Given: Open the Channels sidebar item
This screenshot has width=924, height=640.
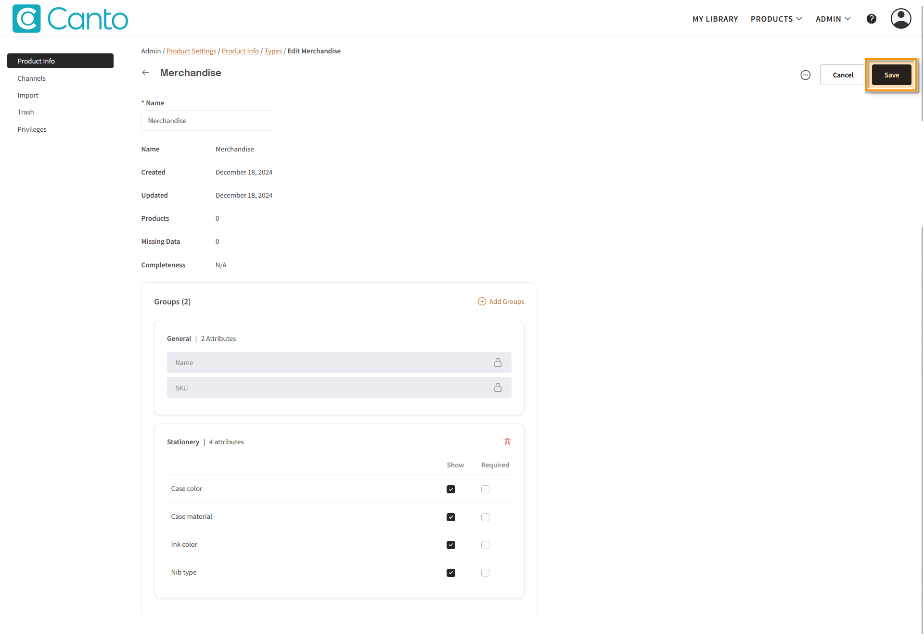Looking at the screenshot, I should [31, 78].
